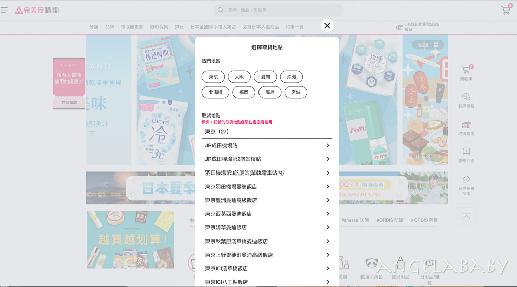Expand chevron for 東京西葛西曼迪飯店
Image resolution: width=517 pixels, height=287 pixels.
coord(327,214)
